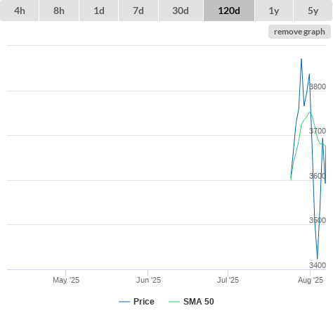The height and width of the screenshot is (320, 333).
Task: View the 5y price history
Action: [x=313, y=11]
